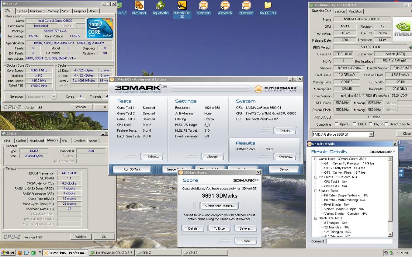Image resolution: width=412 pixels, height=257 pixels.
Task: Toggle the OpenCL checkbox in GPU-Z
Action: tap(336, 124)
